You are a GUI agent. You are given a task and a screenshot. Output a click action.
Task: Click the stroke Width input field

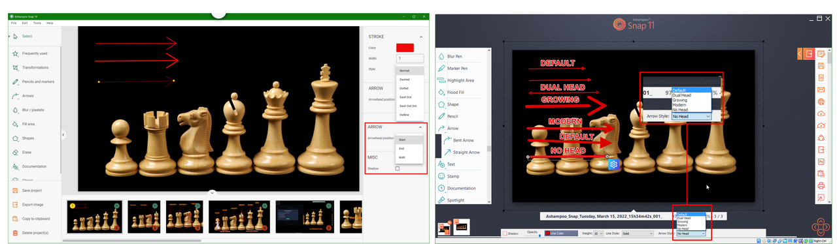point(409,59)
